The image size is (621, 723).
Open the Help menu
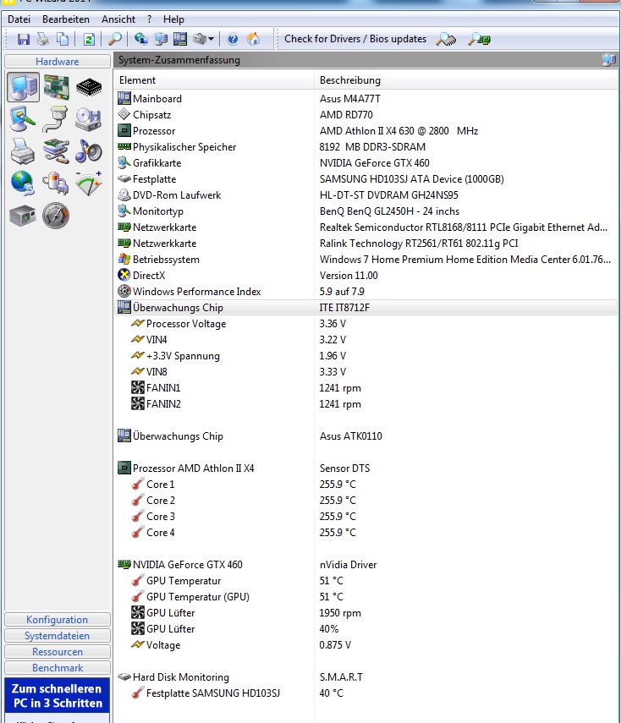[173, 19]
